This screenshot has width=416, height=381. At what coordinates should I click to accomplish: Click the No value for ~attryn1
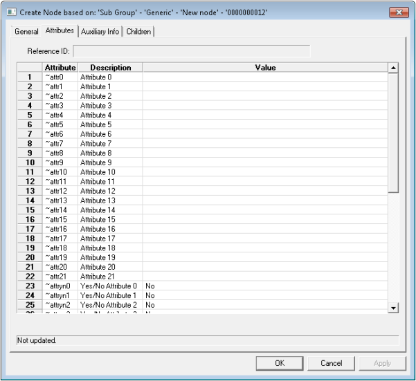pyautogui.click(x=265, y=295)
